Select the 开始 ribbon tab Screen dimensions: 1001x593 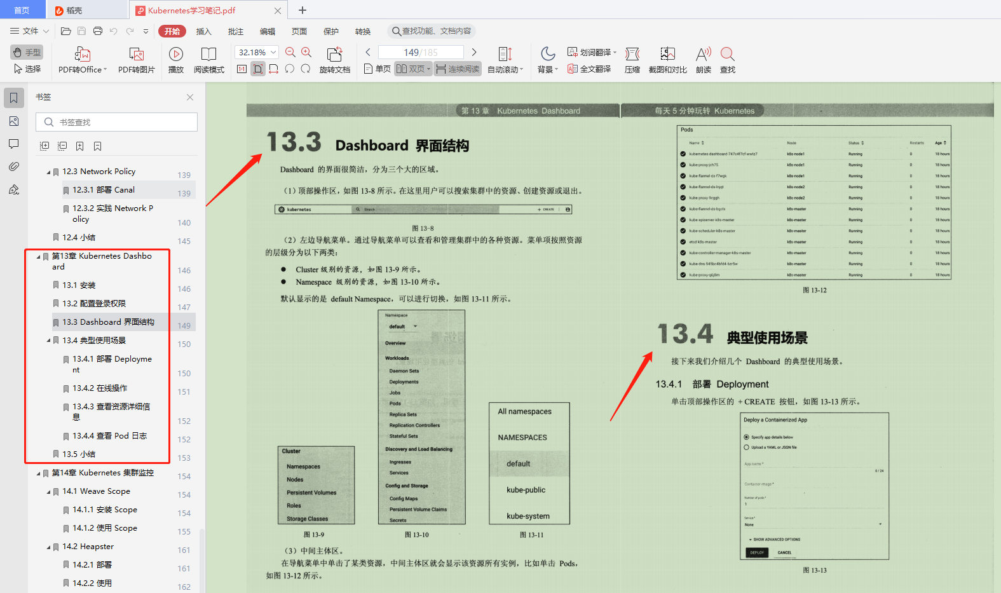(172, 31)
